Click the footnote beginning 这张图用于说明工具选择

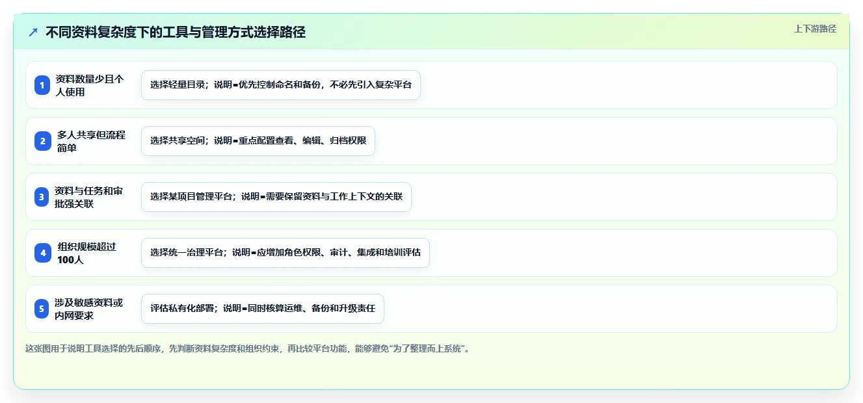pos(247,349)
